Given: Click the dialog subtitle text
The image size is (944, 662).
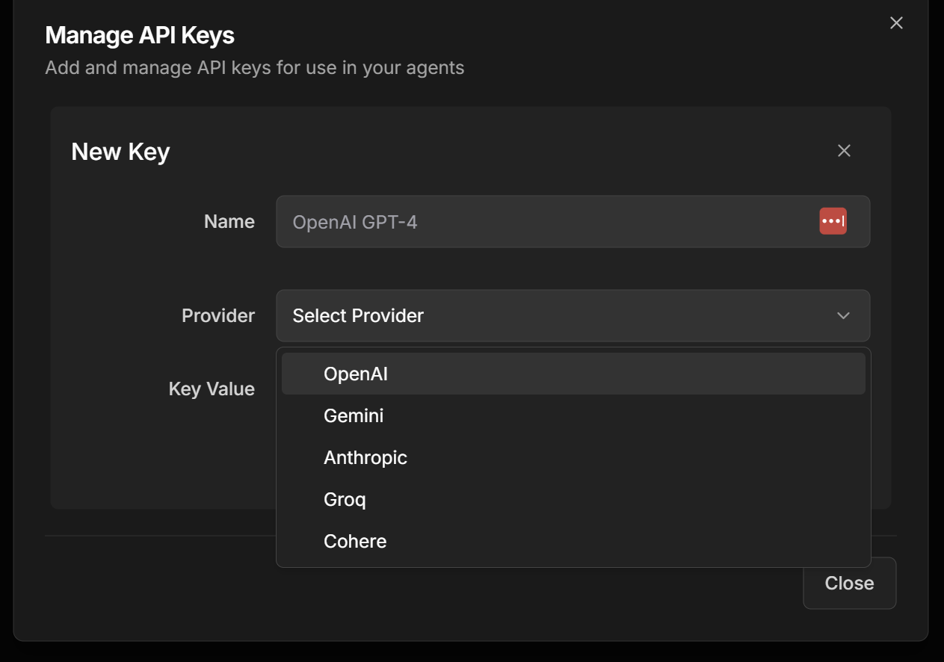Looking at the screenshot, I should point(255,67).
